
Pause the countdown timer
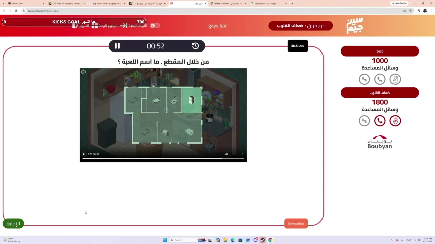click(117, 46)
